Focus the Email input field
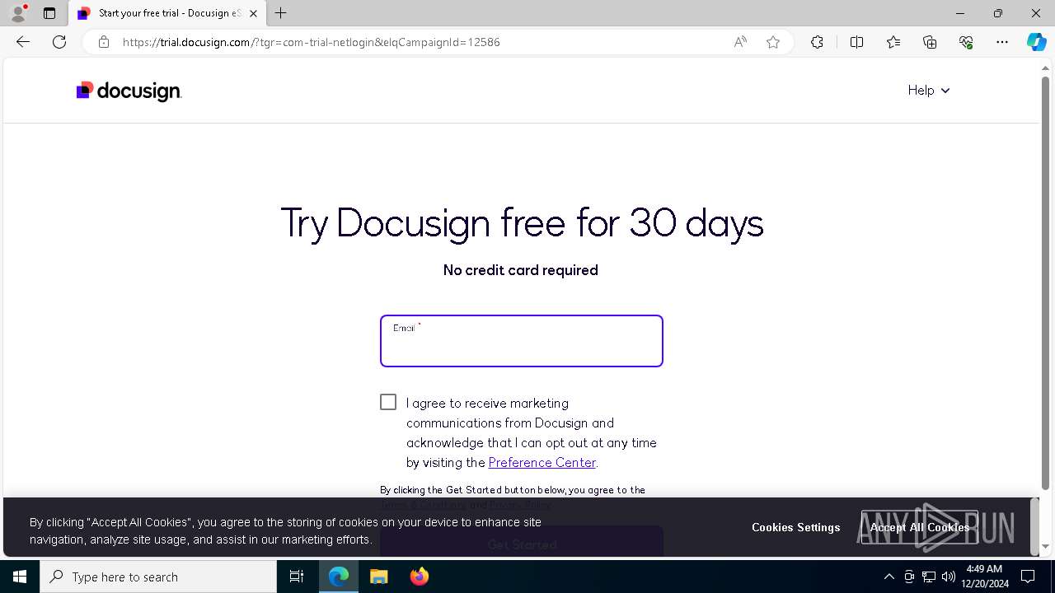Screen dimensions: 1055x593 (x=522, y=341)
